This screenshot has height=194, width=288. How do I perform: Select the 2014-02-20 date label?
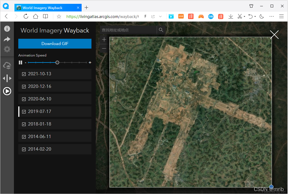(x=40, y=149)
